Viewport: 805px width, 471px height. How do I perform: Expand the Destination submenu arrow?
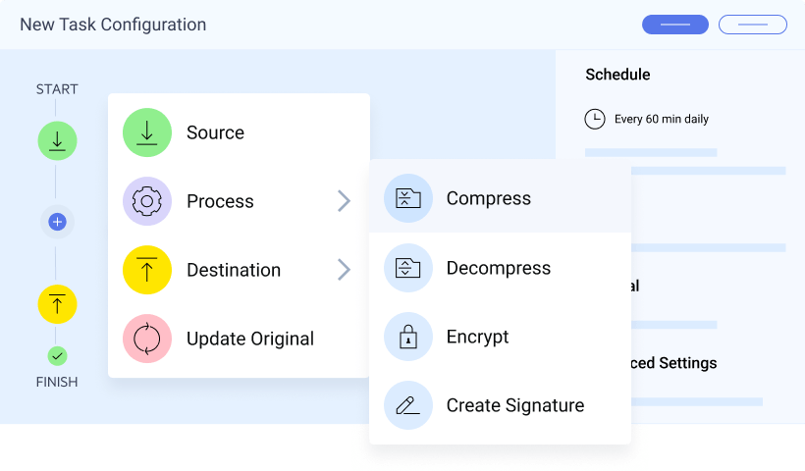click(344, 270)
